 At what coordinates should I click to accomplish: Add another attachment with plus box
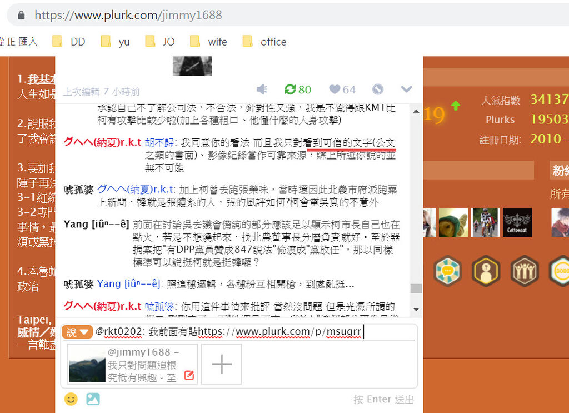click(222, 364)
